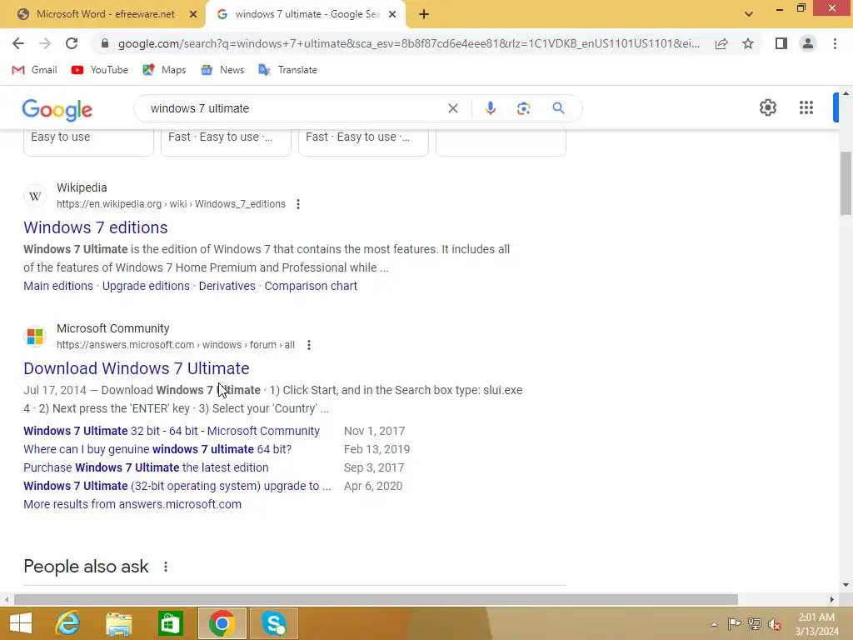
Task: Open Purchase Windows 7 Ultimate latest edition
Action: (146, 468)
